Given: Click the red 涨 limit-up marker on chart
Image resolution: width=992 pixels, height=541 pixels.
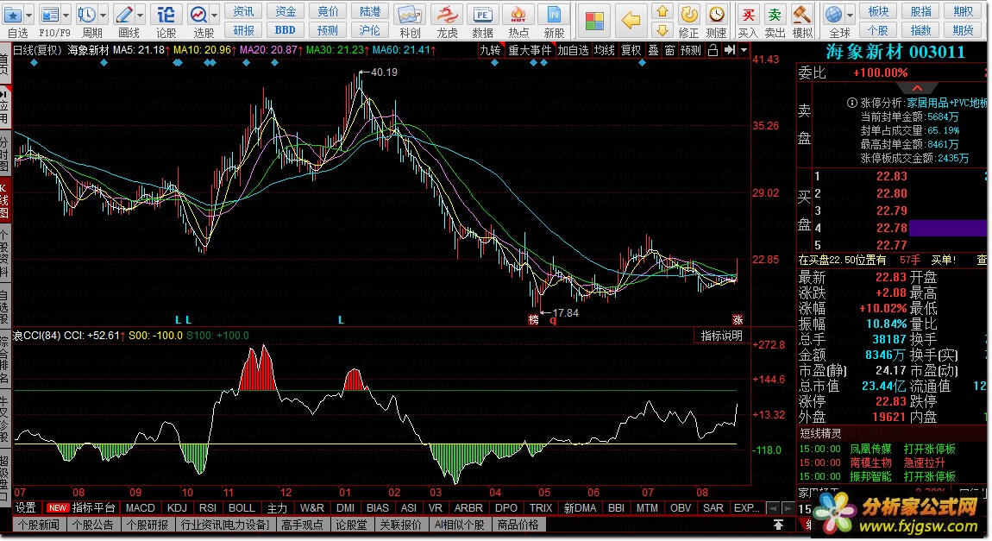Looking at the screenshot, I should [x=737, y=319].
